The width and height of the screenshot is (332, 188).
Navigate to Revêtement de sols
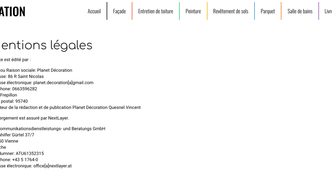tap(231, 11)
